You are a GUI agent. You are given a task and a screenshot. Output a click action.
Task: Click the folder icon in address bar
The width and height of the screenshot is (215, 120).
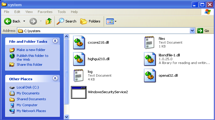pyautogui.click(x=20, y=31)
